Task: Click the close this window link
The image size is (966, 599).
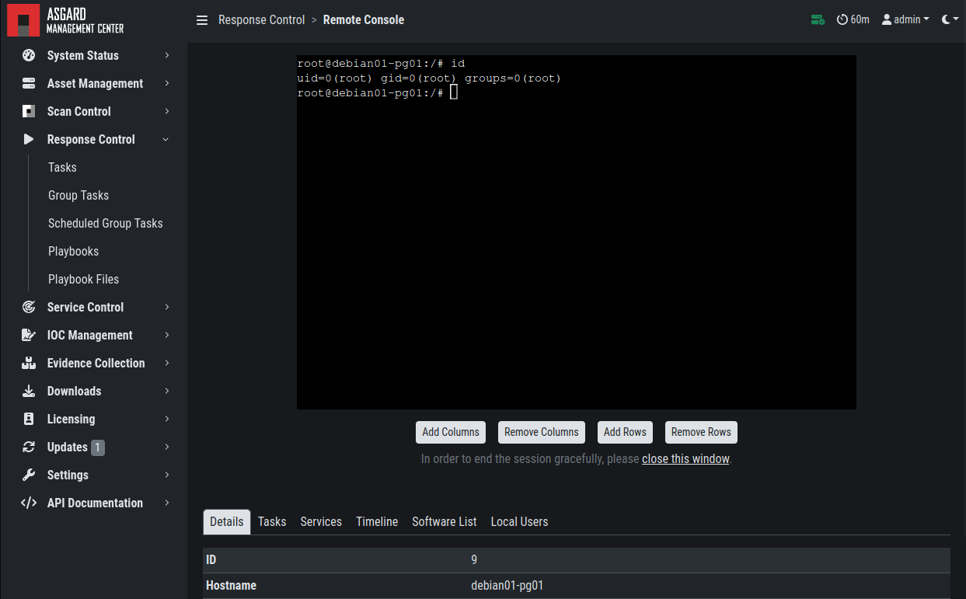Action: click(685, 459)
